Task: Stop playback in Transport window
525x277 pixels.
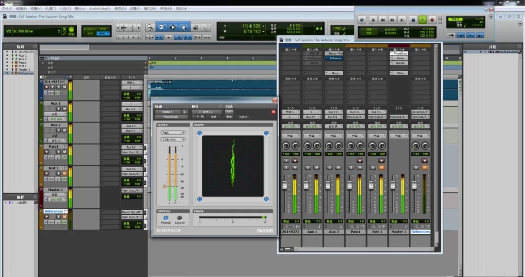Action: click(x=413, y=20)
